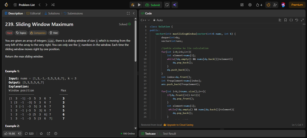Click the scroll up arrow in description
Image resolution: width=307 pixels, height=138 pixels.
pos(136,18)
